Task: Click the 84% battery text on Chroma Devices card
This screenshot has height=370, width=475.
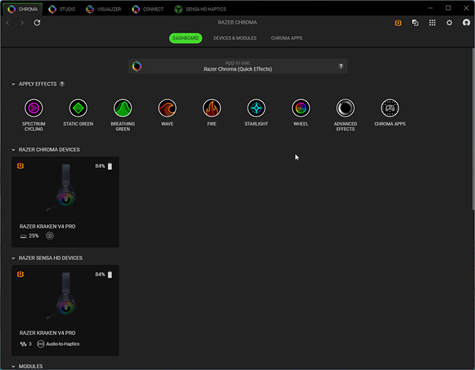Action: [x=100, y=167]
